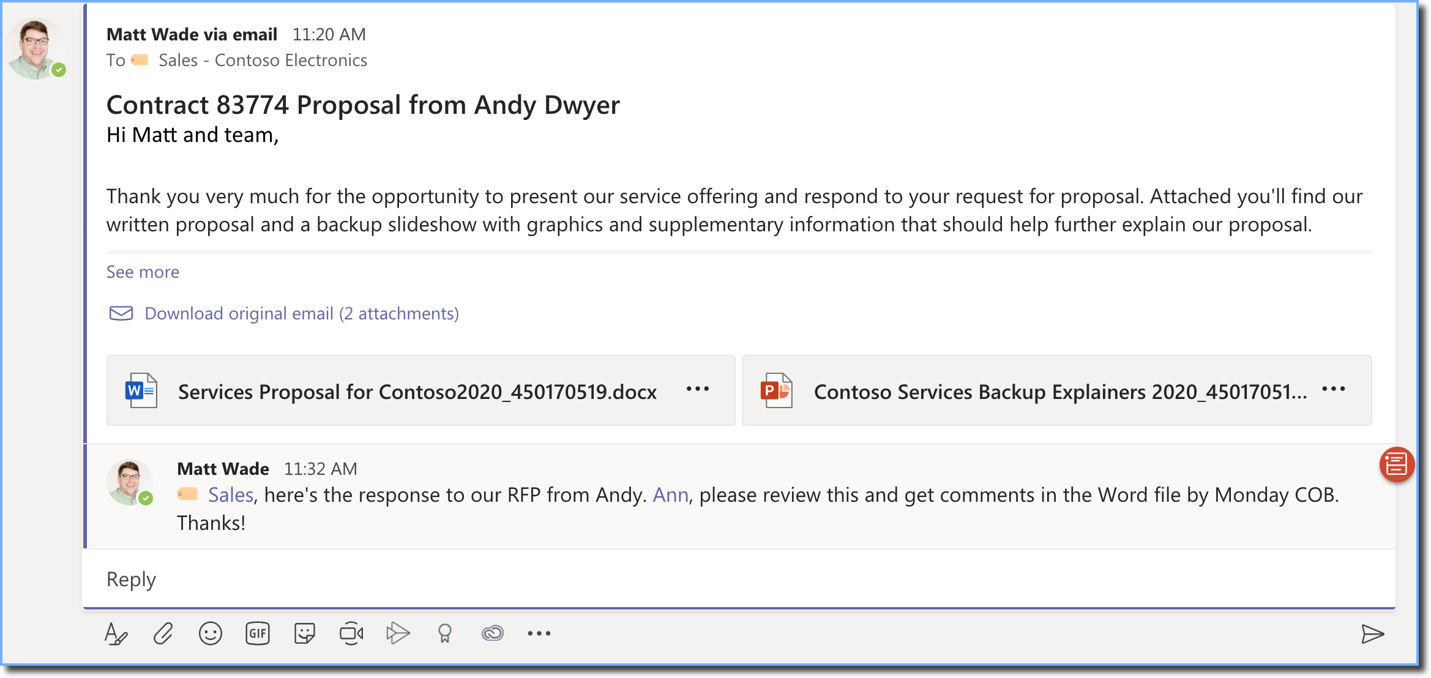Click the tag icon before the Sales mention in the reply
1431x678 pixels.
coord(187,494)
